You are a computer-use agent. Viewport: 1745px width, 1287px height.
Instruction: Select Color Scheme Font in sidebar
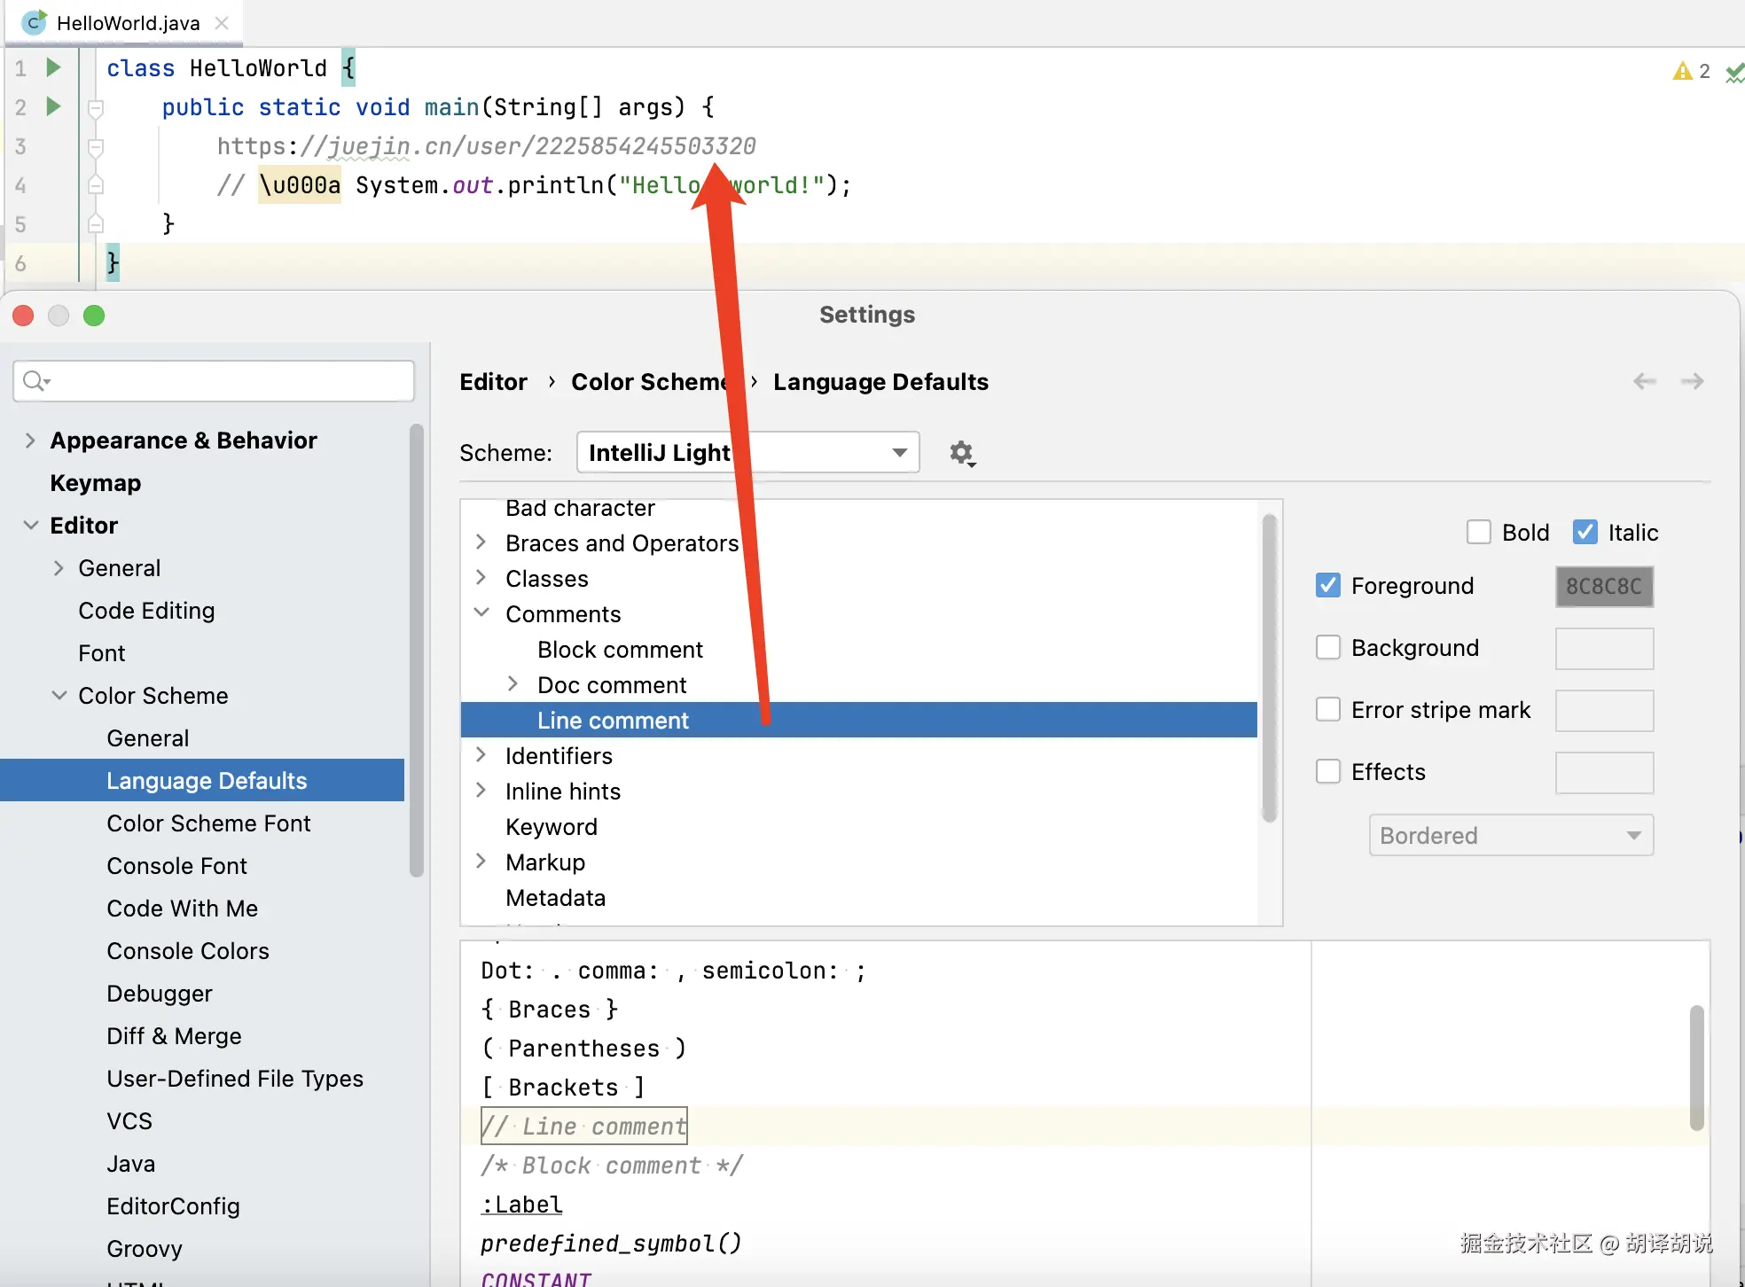(x=208, y=823)
